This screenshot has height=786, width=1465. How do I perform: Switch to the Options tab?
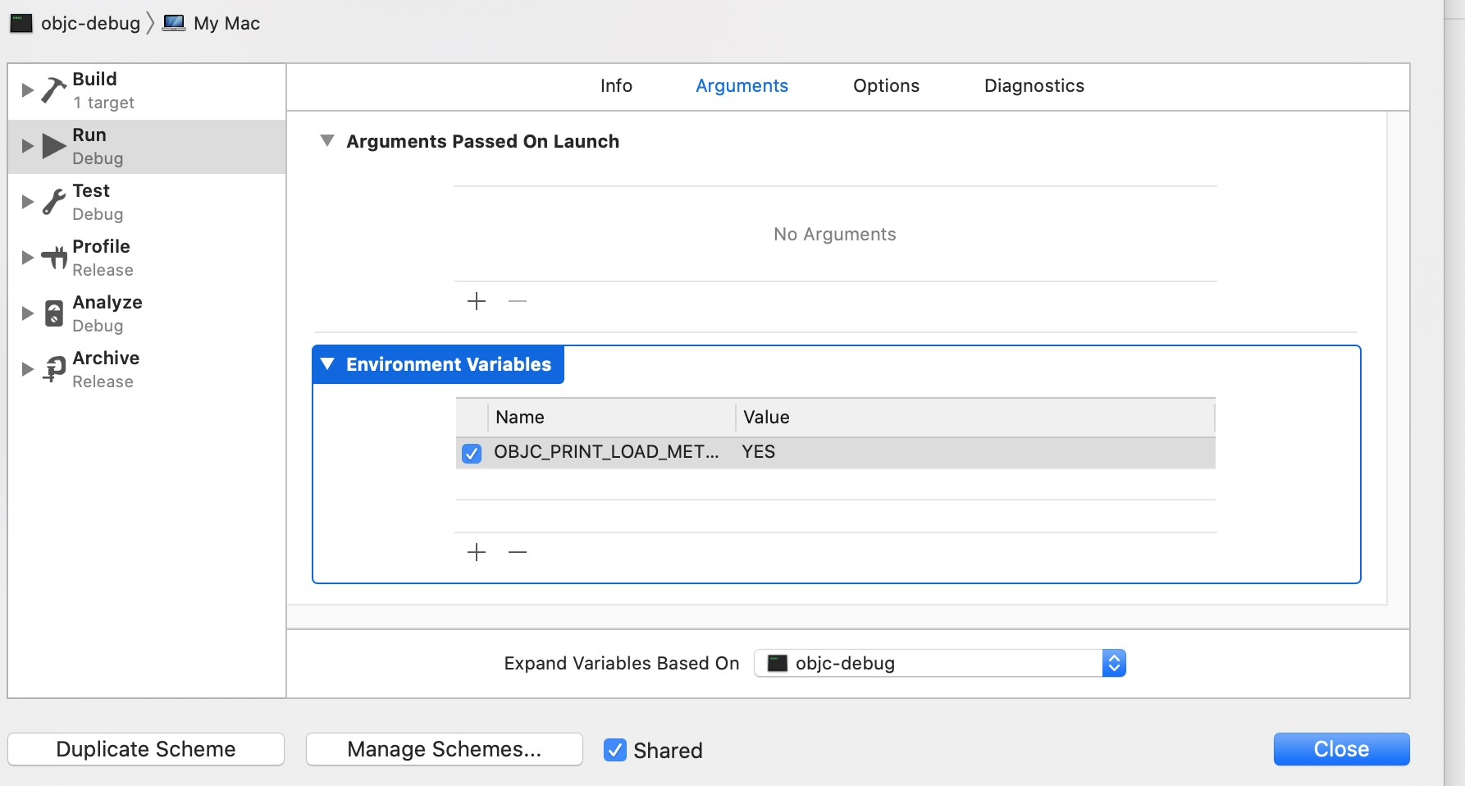click(886, 86)
